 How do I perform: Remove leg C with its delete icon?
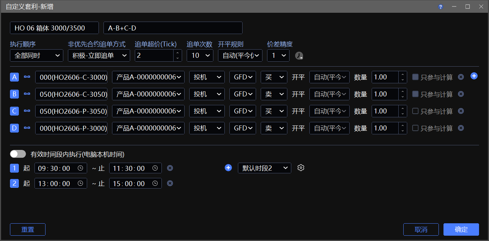click(x=461, y=111)
